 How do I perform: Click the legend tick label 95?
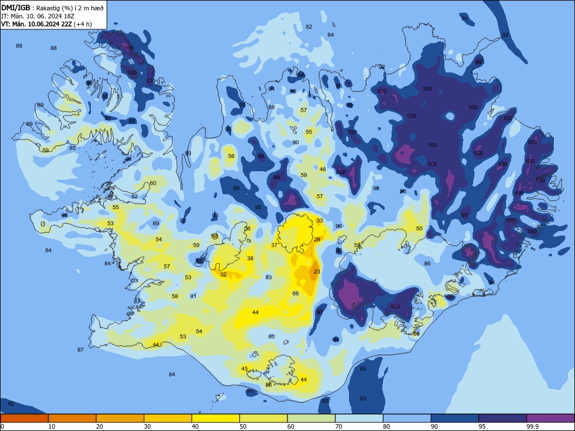click(x=482, y=426)
